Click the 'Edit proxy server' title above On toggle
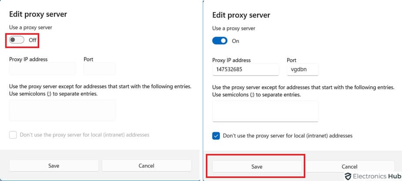Image resolution: width=402 pixels, height=181 pixels. tap(241, 15)
